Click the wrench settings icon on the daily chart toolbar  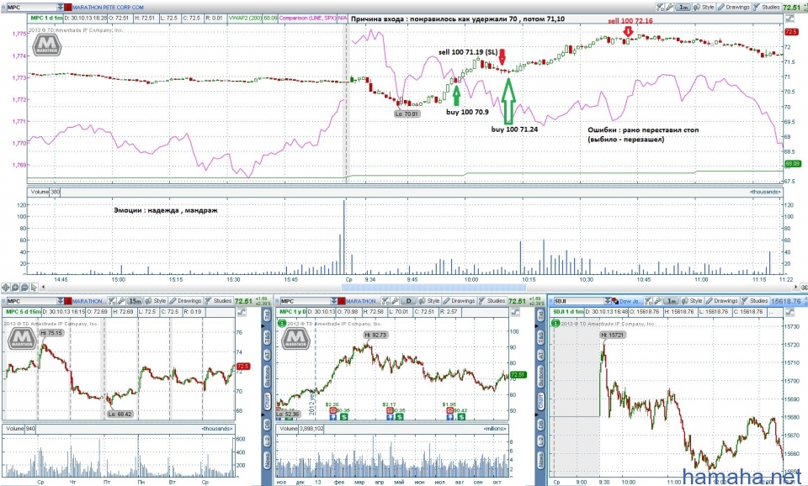(x=395, y=301)
